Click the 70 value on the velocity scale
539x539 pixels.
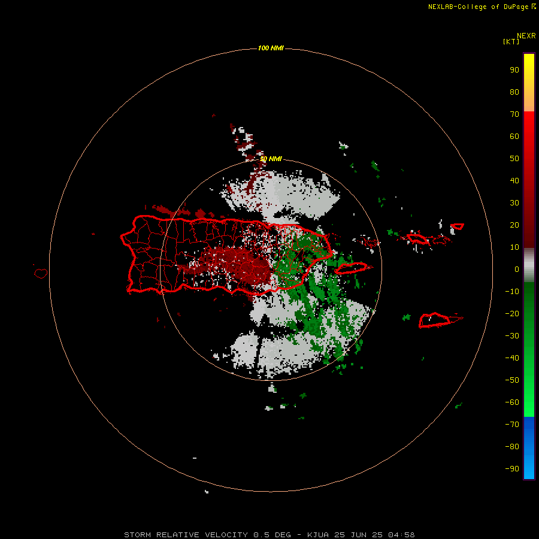(x=514, y=114)
